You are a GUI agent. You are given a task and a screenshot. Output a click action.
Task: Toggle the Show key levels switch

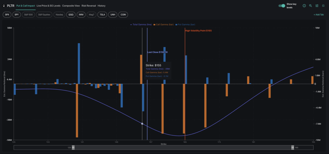click(282, 6)
